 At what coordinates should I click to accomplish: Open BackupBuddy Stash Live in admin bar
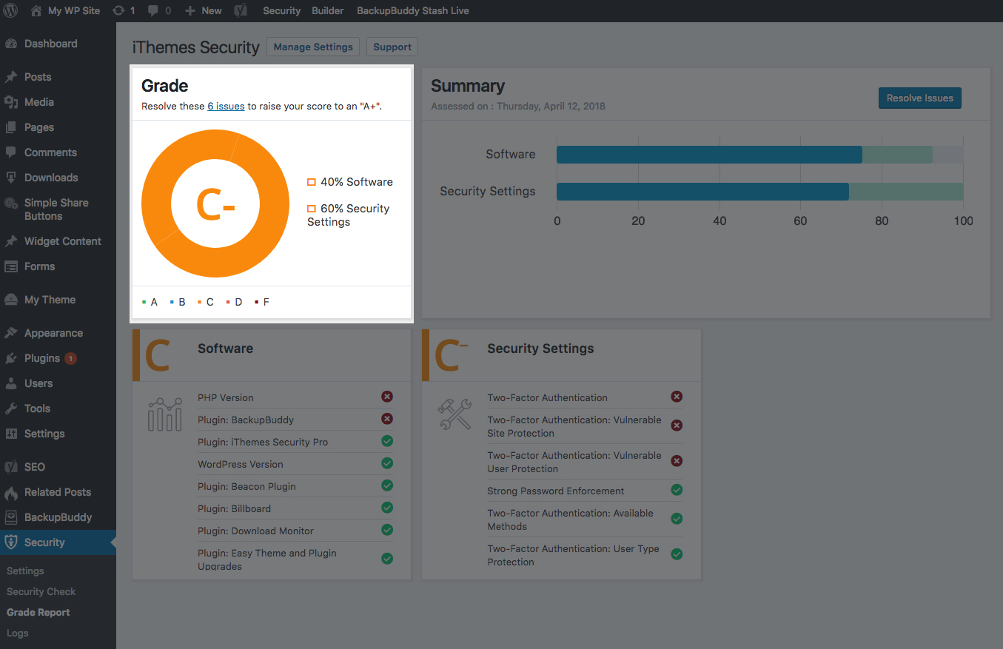tap(413, 10)
